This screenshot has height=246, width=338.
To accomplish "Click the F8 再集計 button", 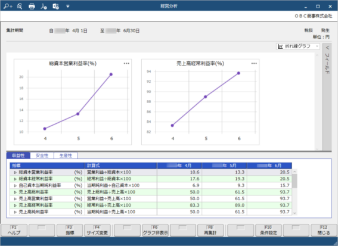I will coord(210,231).
